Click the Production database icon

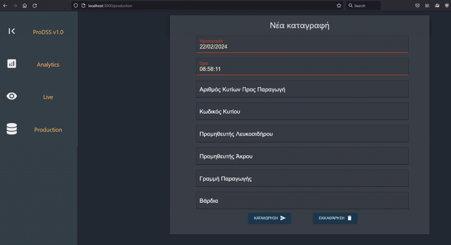point(12,129)
